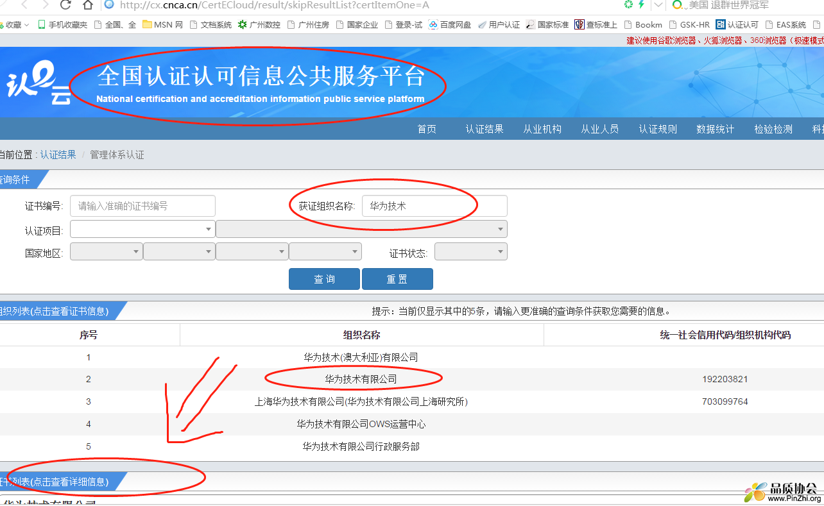824x506 pixels.
Task: Open the 认证结果 navigation menu item
Action: coord(485,129)
